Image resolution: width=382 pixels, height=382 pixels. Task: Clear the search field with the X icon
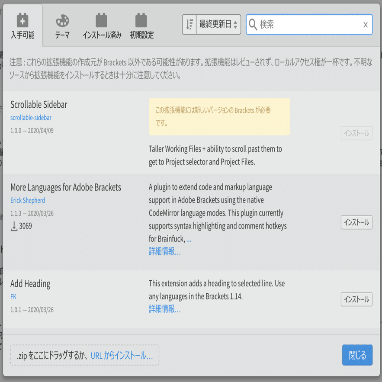pyautogui.click(x=366, y=25)
